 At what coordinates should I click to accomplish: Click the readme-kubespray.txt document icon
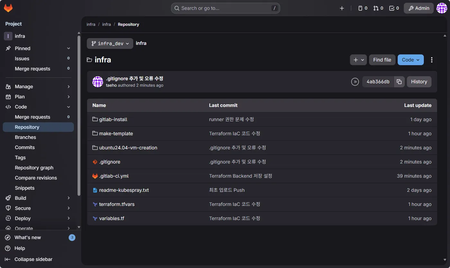(95, 190)
